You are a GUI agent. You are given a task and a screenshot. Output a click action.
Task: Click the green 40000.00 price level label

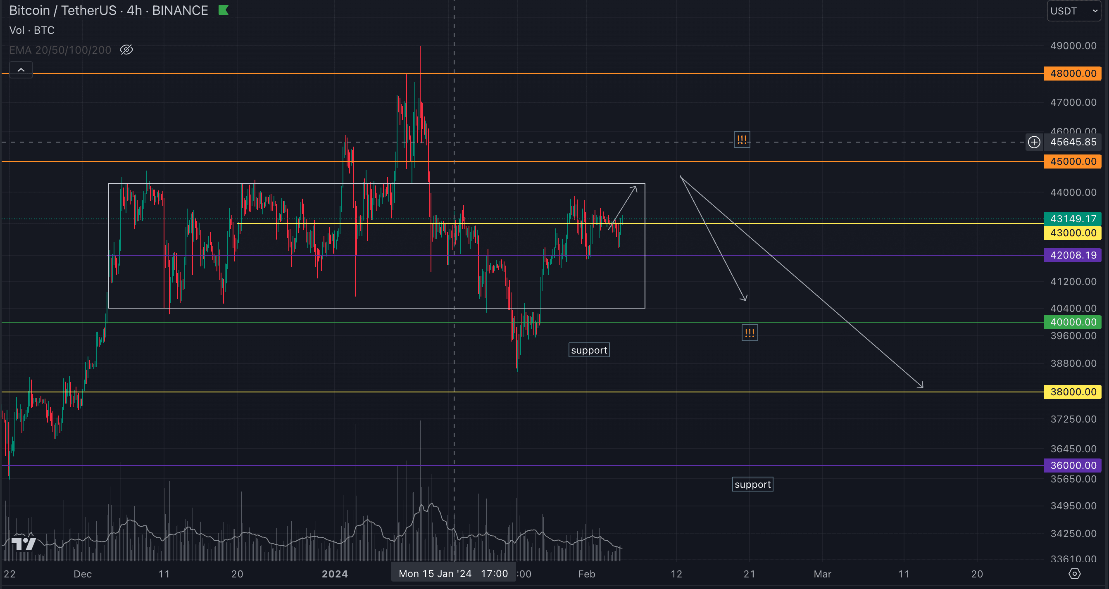point(1072,322)
